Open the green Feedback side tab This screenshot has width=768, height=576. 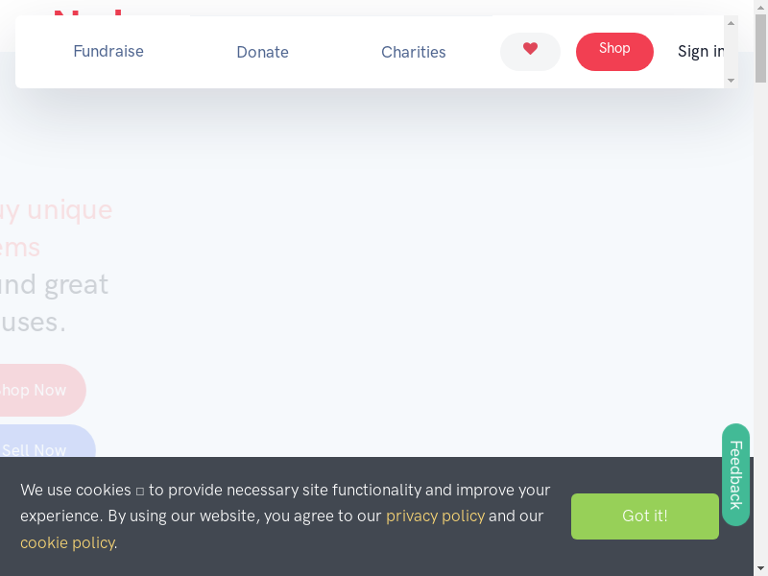735,474
